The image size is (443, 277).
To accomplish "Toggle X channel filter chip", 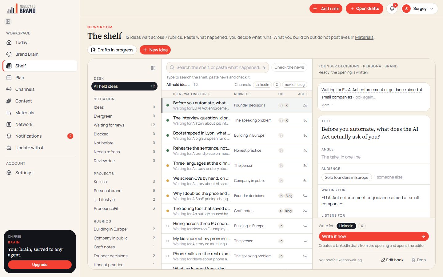I will pos(277,85).
